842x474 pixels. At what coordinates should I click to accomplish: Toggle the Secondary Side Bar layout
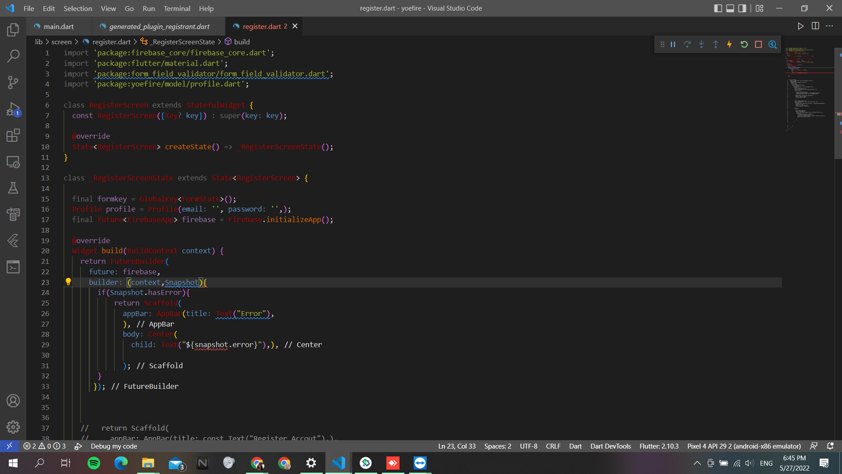point(742,8)
